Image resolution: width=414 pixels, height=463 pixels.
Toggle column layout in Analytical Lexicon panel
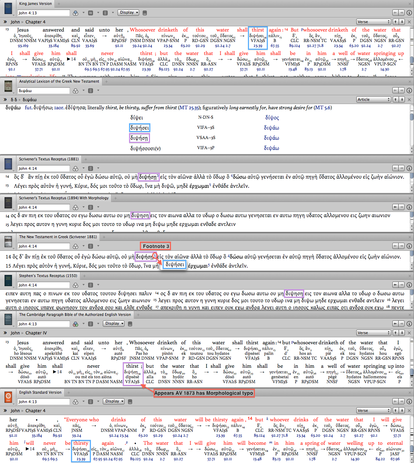pos(90,91)
